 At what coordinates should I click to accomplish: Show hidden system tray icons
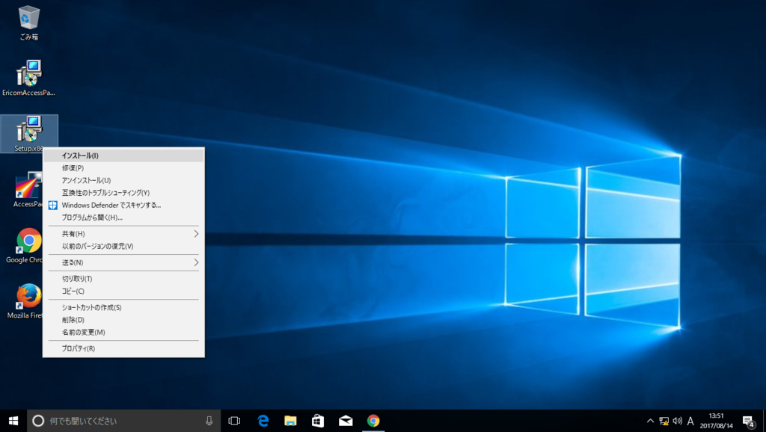[x=650, y=421]
